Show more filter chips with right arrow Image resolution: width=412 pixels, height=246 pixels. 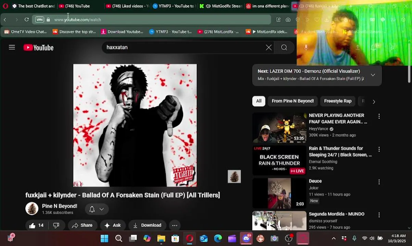click(374, 101)
